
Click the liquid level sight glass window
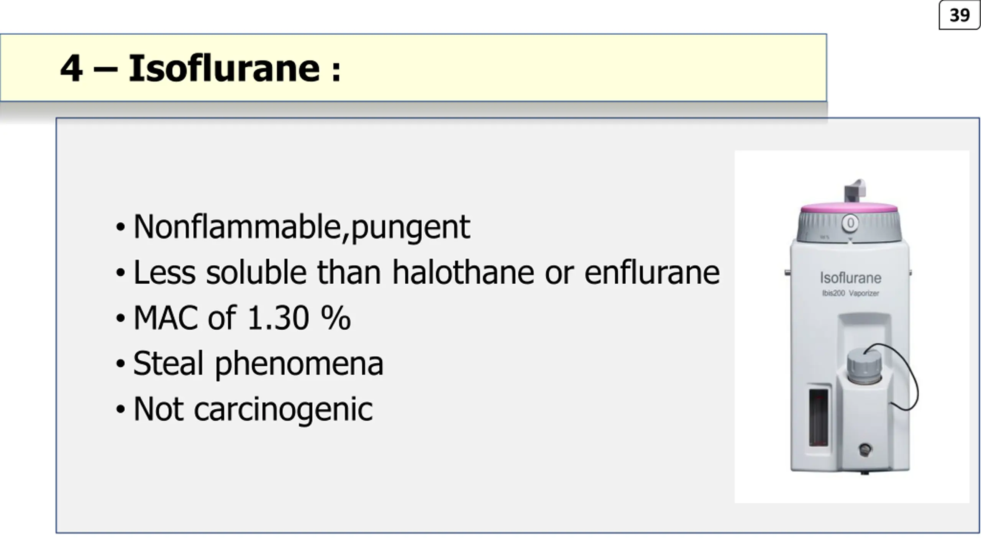coord(819,417)
